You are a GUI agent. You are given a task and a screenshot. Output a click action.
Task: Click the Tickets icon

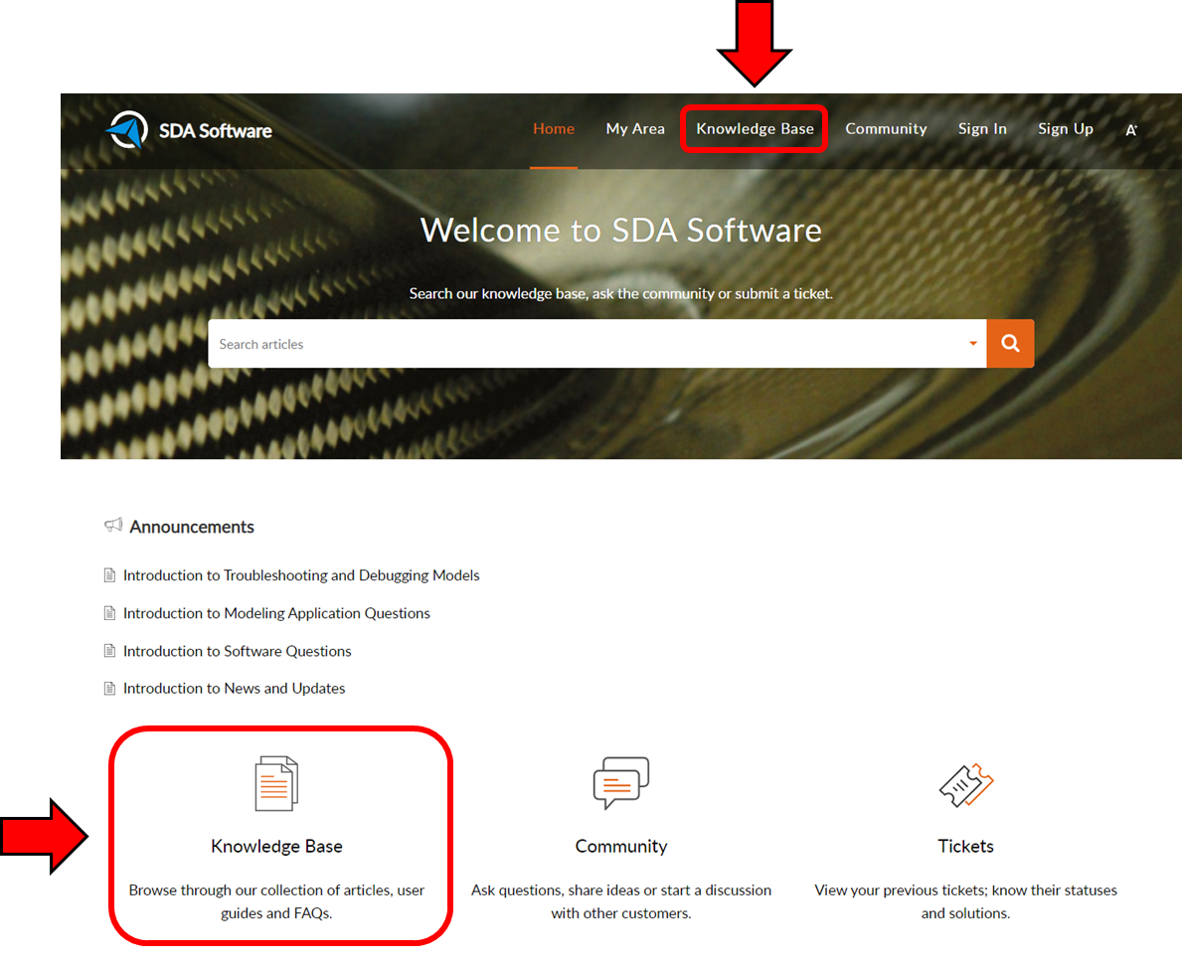tap(966, 784)
